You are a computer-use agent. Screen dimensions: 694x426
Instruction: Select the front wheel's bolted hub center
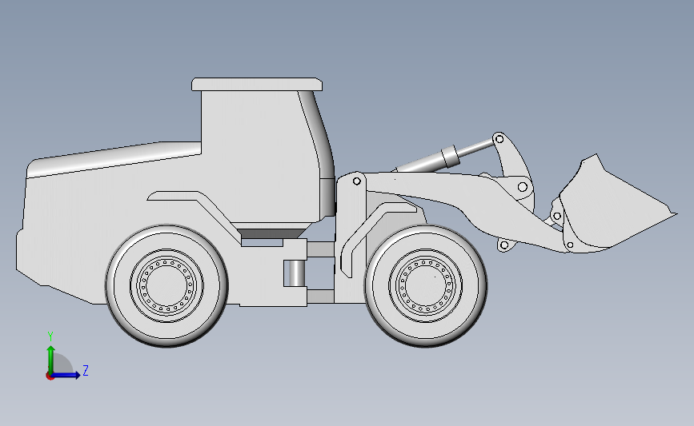tap(425, 286)
